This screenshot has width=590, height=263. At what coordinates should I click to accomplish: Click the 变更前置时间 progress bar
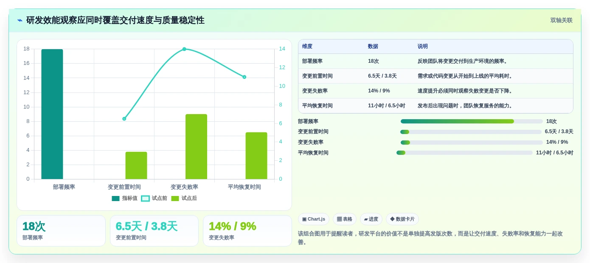(471, 132)
